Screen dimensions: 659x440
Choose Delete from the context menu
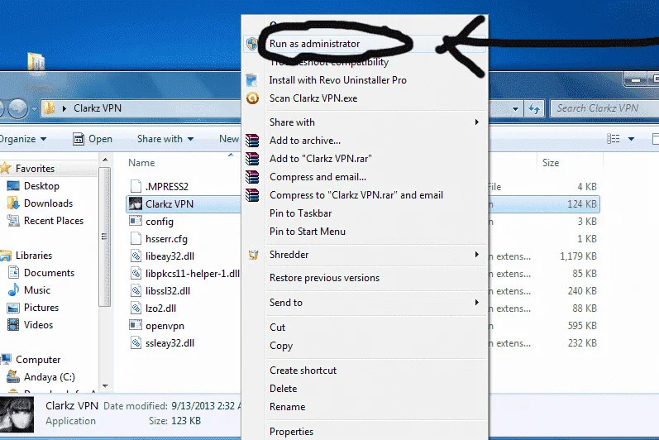coord(284,389)
